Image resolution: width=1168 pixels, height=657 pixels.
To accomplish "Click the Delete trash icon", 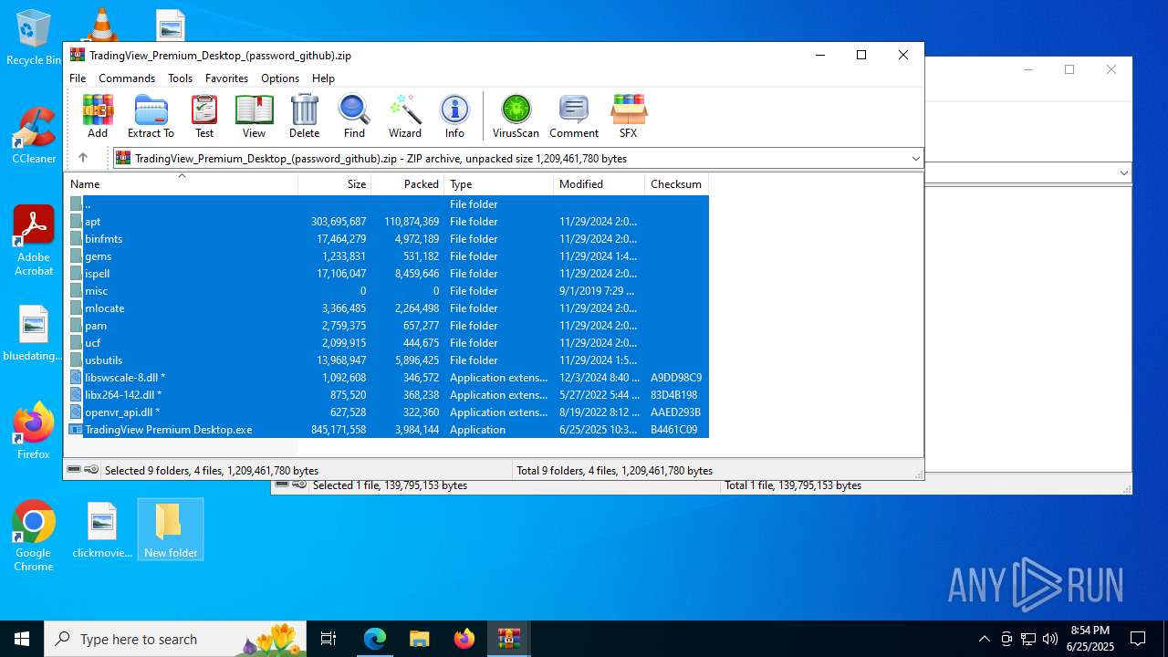I will 304,116.
